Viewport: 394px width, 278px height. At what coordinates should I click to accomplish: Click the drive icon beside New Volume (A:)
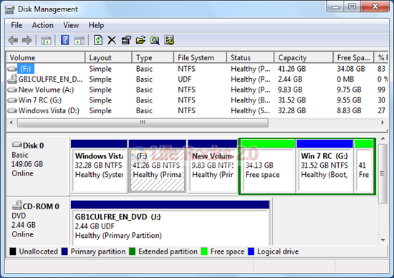coord(12,90)
